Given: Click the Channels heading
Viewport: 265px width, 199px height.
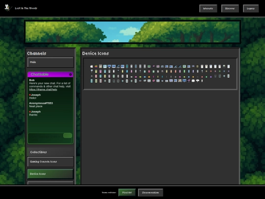Looking at the screenshot, I should pyautogui.click(x=37, y=54).
